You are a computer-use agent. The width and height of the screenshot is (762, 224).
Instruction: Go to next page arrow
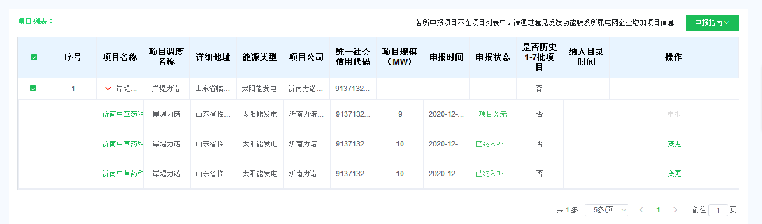[675, 210]
